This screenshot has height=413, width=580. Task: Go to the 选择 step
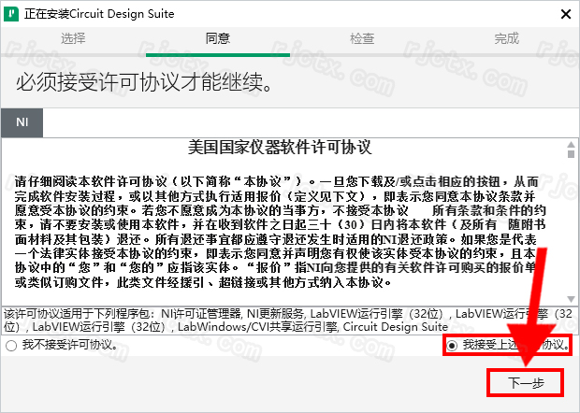pos(73,39)
